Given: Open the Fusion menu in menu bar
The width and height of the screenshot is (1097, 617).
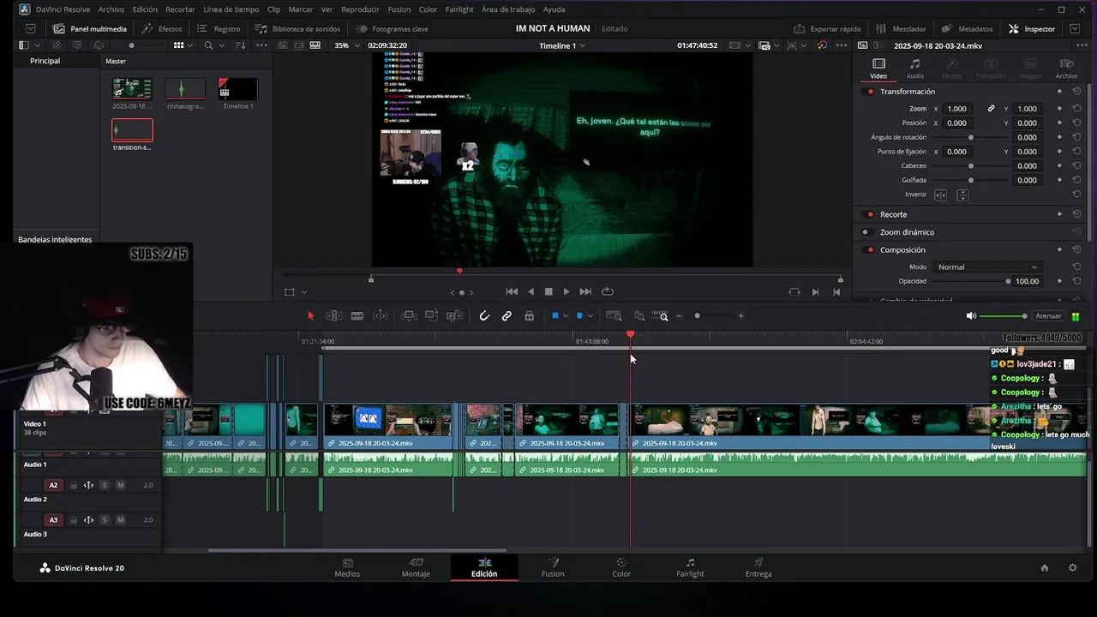Looking at the screenshot, I should [399, 9].
